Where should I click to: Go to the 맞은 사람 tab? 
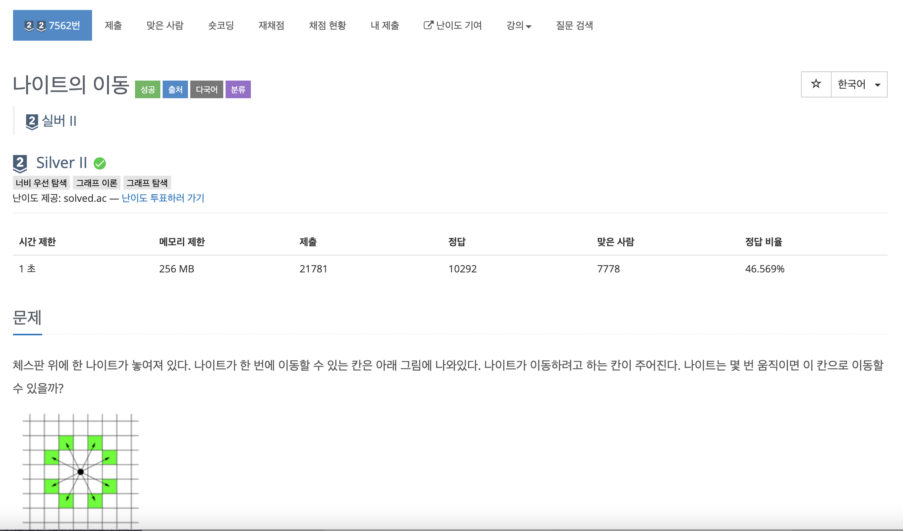pos(165,26)
